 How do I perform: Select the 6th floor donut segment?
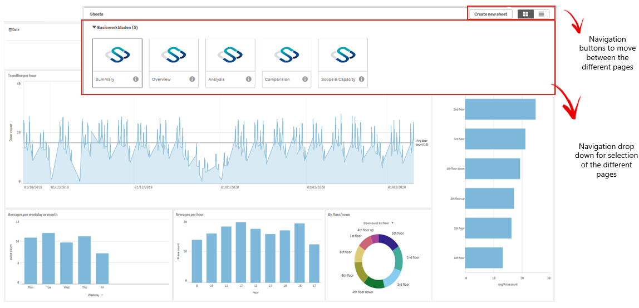point(360,255)
